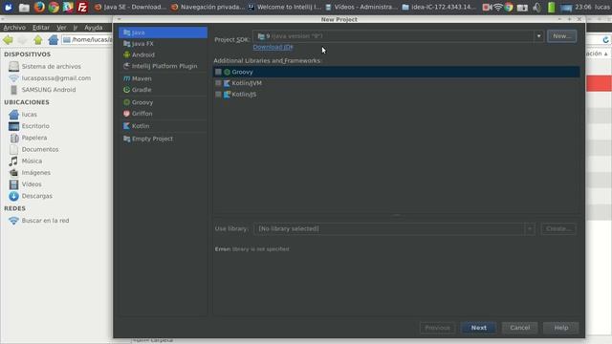Click the Next button
Image resolution: width=612 pixels, height=344 pixels.
click(x=478, y=328)
